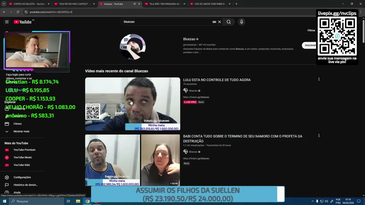The image size is (365, 205).
Task: Start voice search with the microphone
Action: [x=242, y=22]
